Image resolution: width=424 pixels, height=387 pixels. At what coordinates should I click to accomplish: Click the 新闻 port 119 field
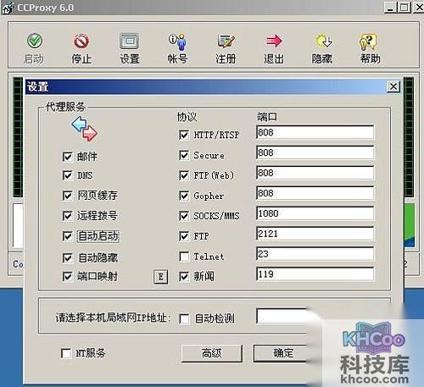click(315, 274)
